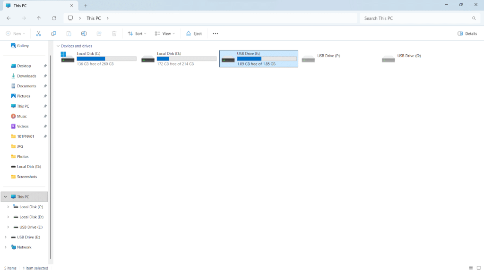The width and height of the screenshot is (484, 272).
Task: Click the Copy icon in toolbar
Action: pos(53,34)
